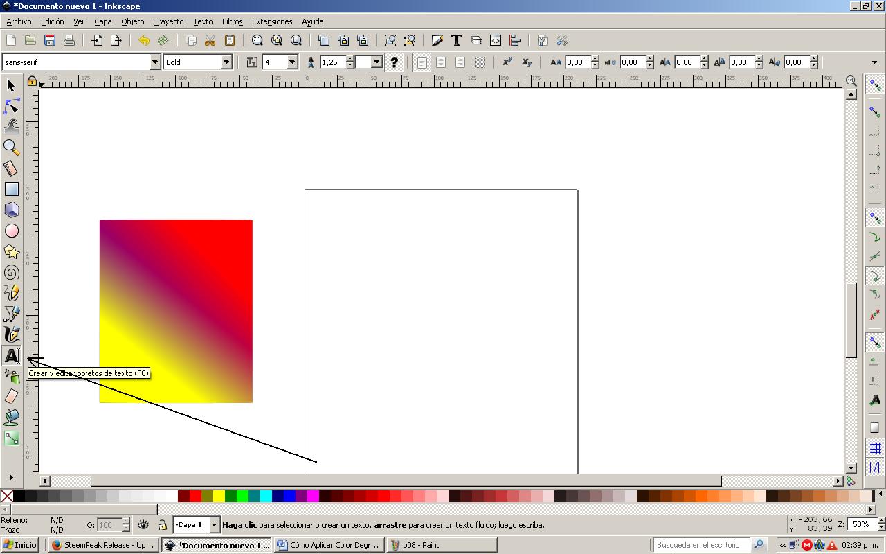Image resolution: width=886 pixels, height=554 pixels.
Task: Open the Edición menu
Action: coord(52,21)
